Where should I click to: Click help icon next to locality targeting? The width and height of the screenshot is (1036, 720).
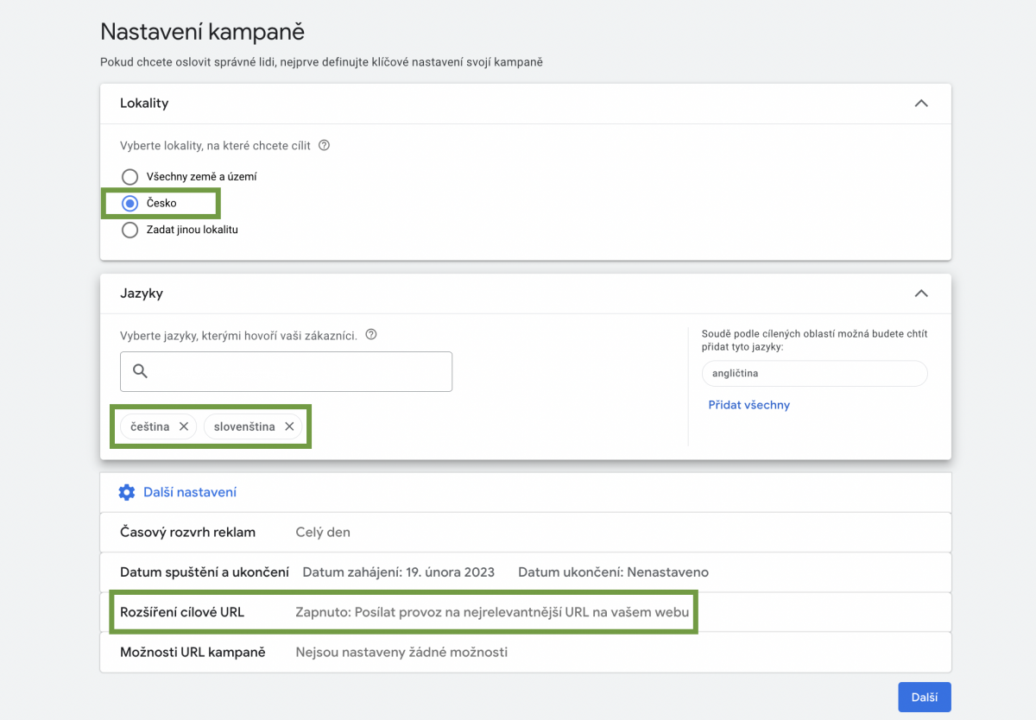325,146
